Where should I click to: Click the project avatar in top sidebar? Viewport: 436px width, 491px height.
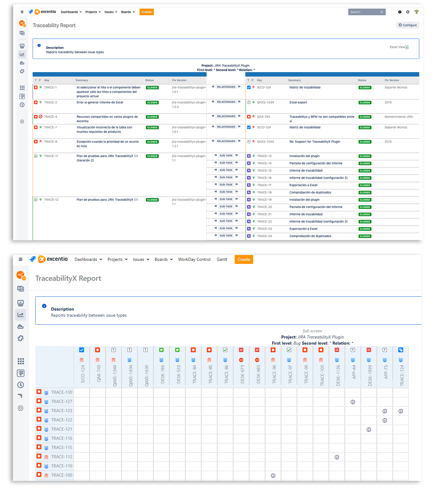coord(22,23)
